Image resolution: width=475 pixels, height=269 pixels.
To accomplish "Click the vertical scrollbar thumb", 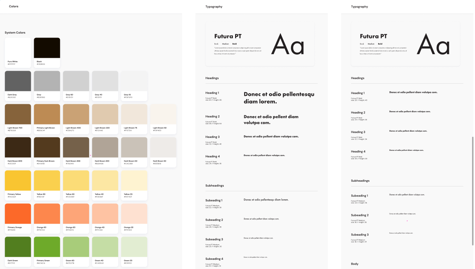I will [473, 191].
